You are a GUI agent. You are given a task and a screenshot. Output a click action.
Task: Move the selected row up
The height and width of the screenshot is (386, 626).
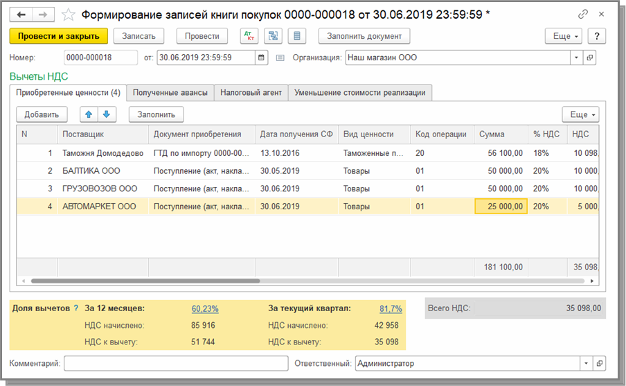tap(89, 114)
